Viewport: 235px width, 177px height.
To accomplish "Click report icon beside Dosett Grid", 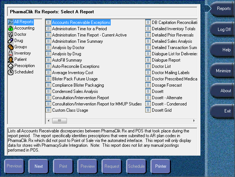I will pyautogui.click(x=148, y=110).
